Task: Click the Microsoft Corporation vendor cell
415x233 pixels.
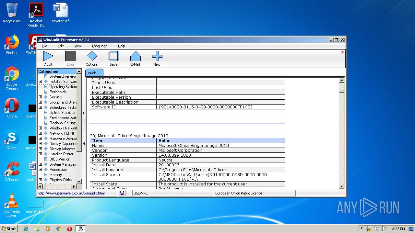Action: point(220,150)
